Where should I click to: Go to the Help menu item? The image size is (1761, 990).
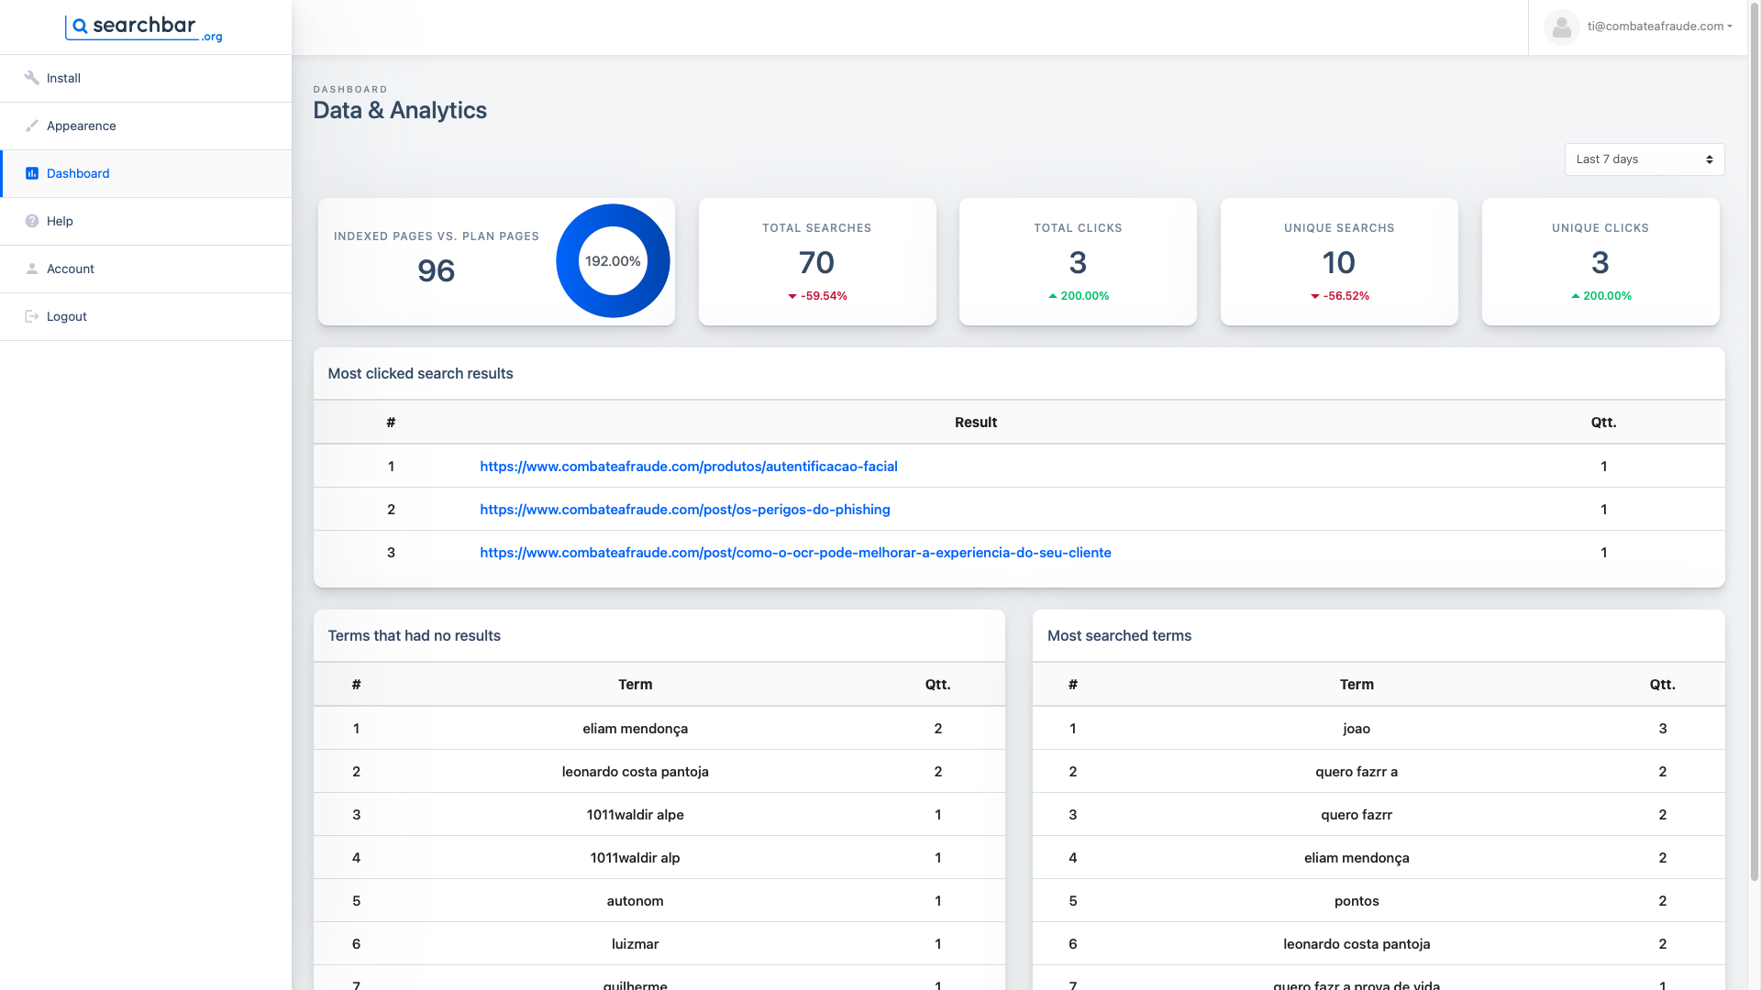[x=60, y=221]
